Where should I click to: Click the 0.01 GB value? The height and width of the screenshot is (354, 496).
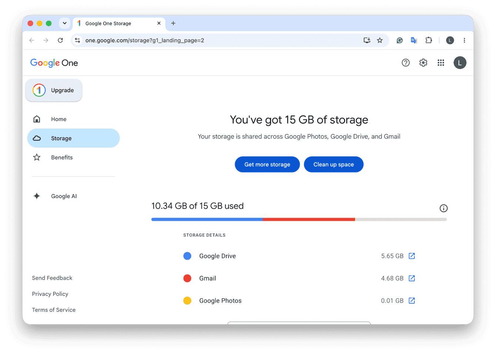click(x=392, y=301)
